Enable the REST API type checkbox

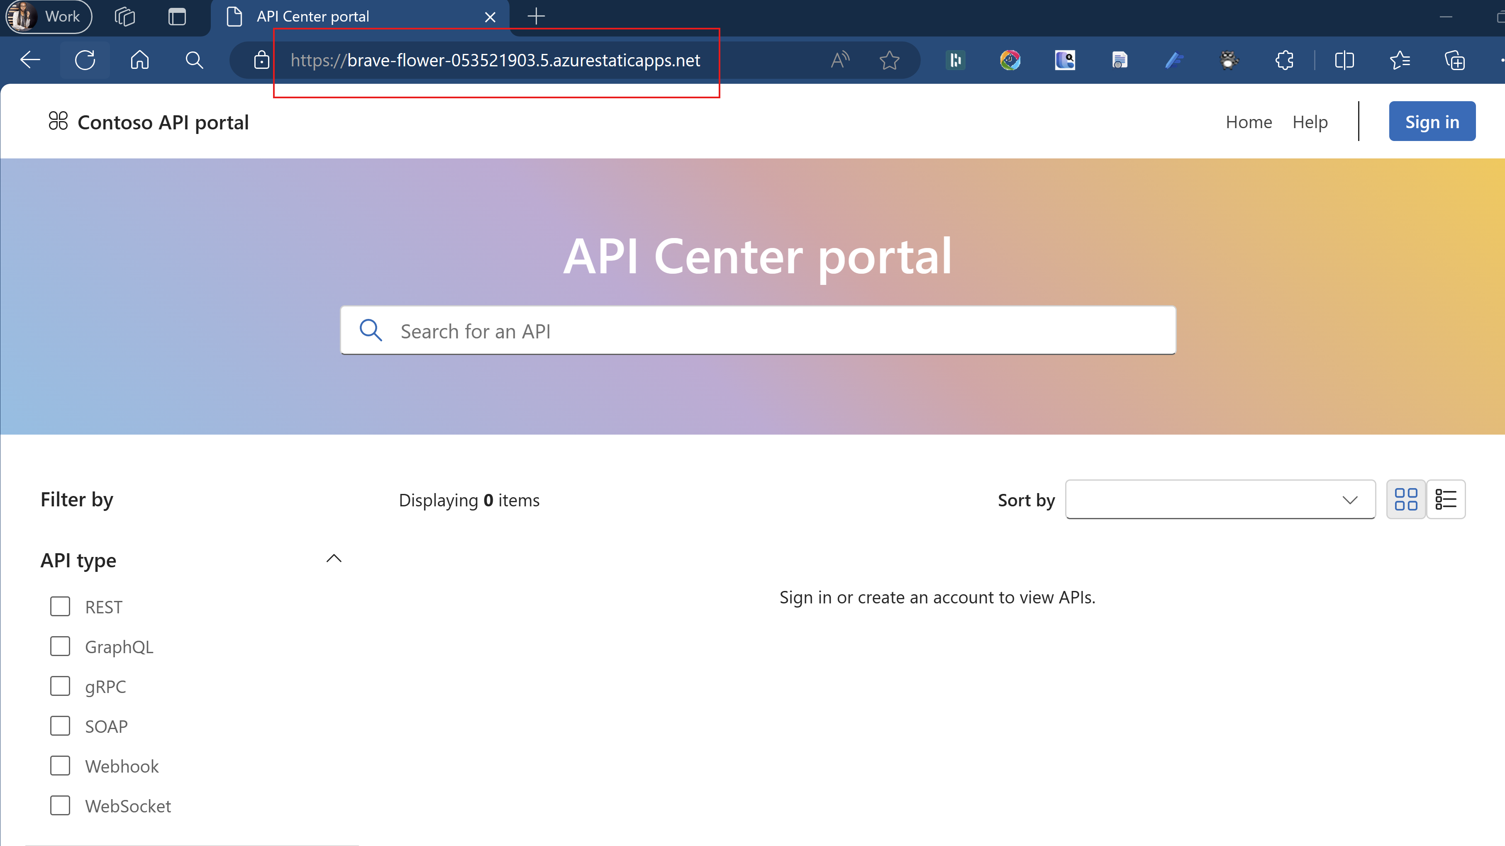pyautogui.click(x=60, y=606)
